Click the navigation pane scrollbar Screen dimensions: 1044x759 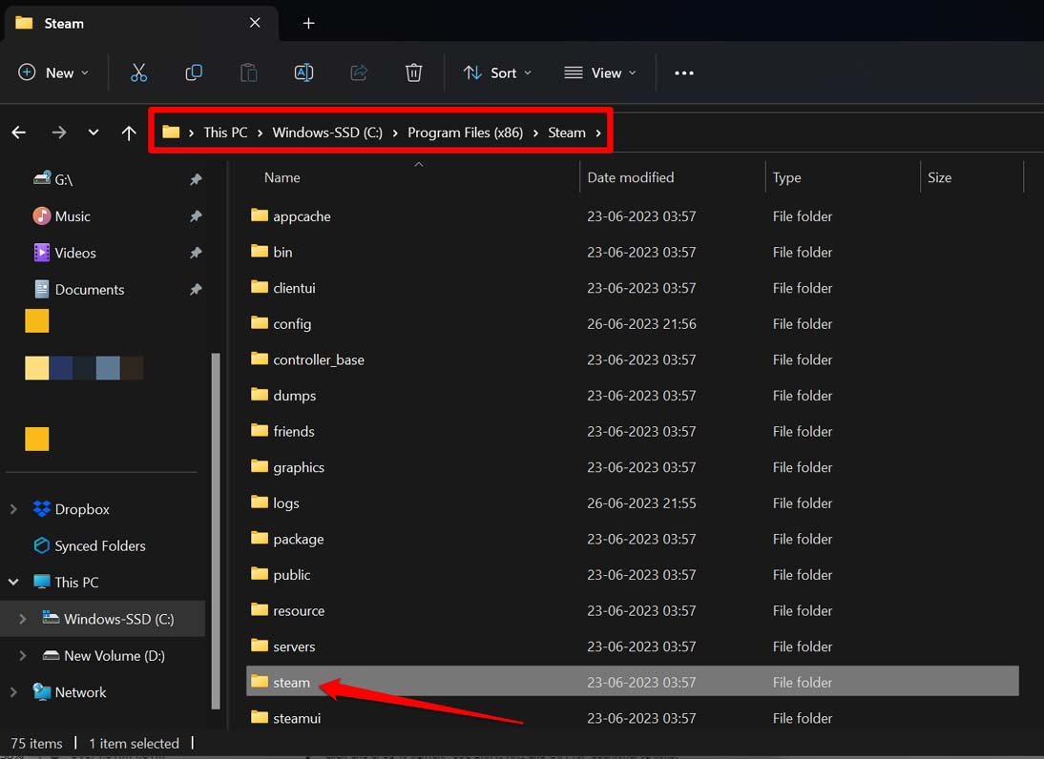pyautogui.click(x=215, y=531)
